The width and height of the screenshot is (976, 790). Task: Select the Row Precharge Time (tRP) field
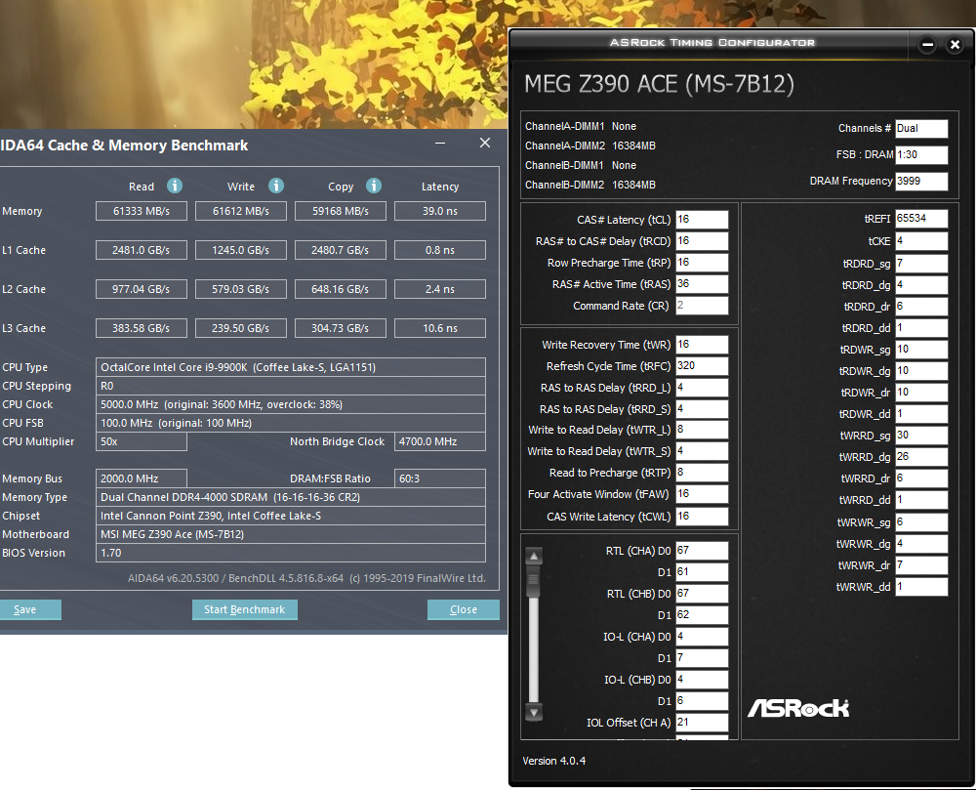coord(702,262)
